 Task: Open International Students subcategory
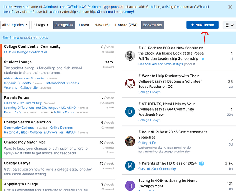62,83
